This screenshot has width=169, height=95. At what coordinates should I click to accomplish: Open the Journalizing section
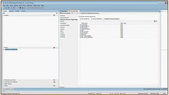(x=63, y=23)
